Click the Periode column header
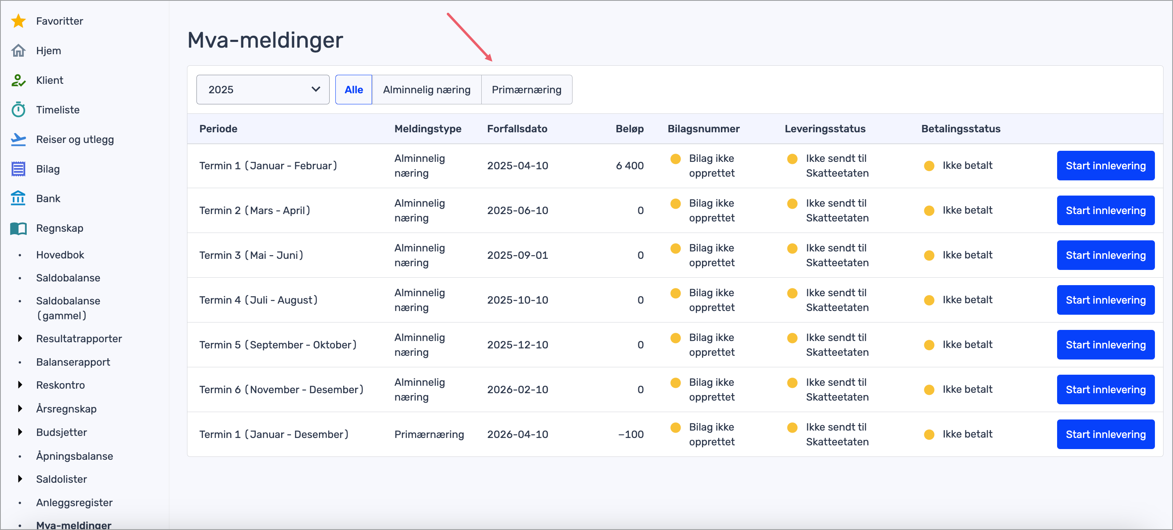This screenshot has height=530, width=1173. point(218,129)
